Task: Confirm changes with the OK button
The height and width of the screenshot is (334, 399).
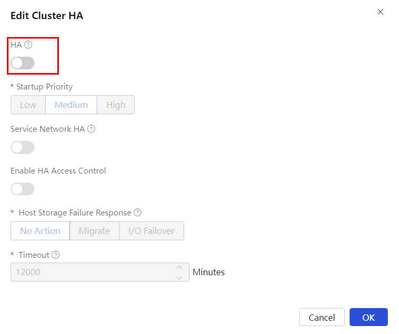Action: pos(368,317)
